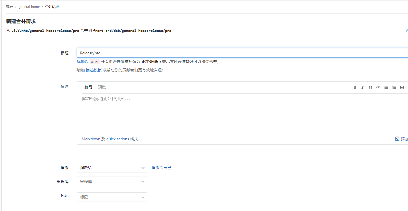Go to general-home in breadcrumb
Image resolution: width=408 pixels, height=211 pixels.
[x=29, y=7]
